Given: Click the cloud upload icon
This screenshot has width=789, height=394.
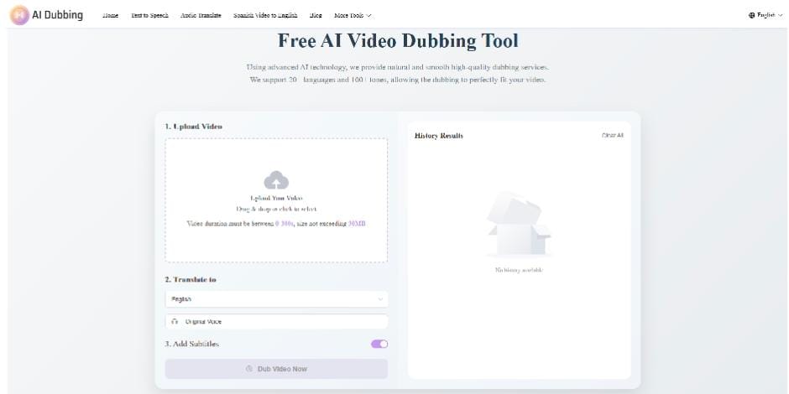Looking at the screenshot, I should (276, 179).
